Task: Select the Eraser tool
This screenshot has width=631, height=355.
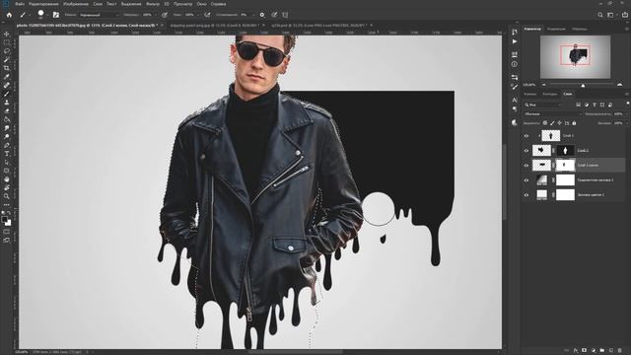Action: click(x=7, y=110)
